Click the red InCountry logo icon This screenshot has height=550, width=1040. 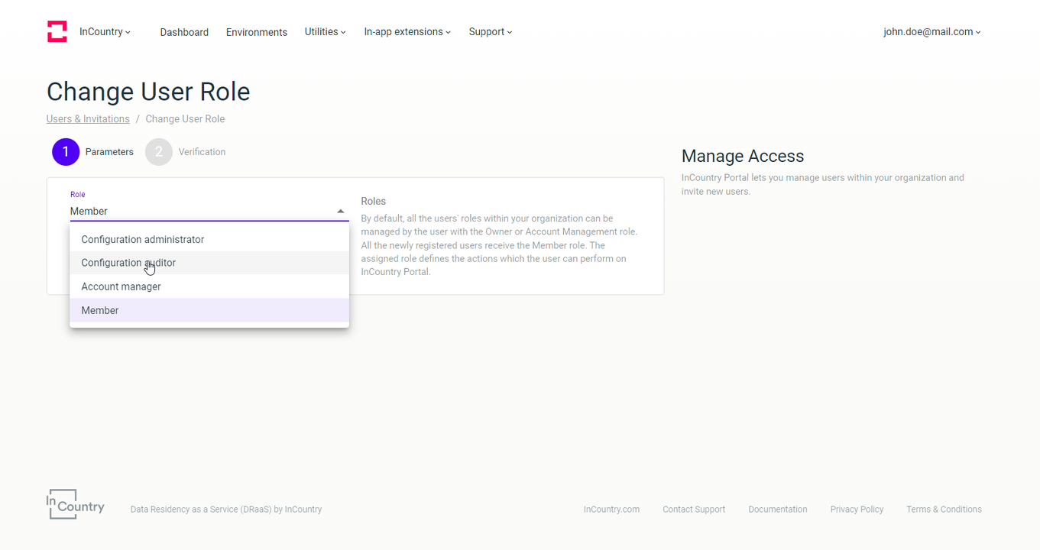pyautogui.click(x=57, y=31)
